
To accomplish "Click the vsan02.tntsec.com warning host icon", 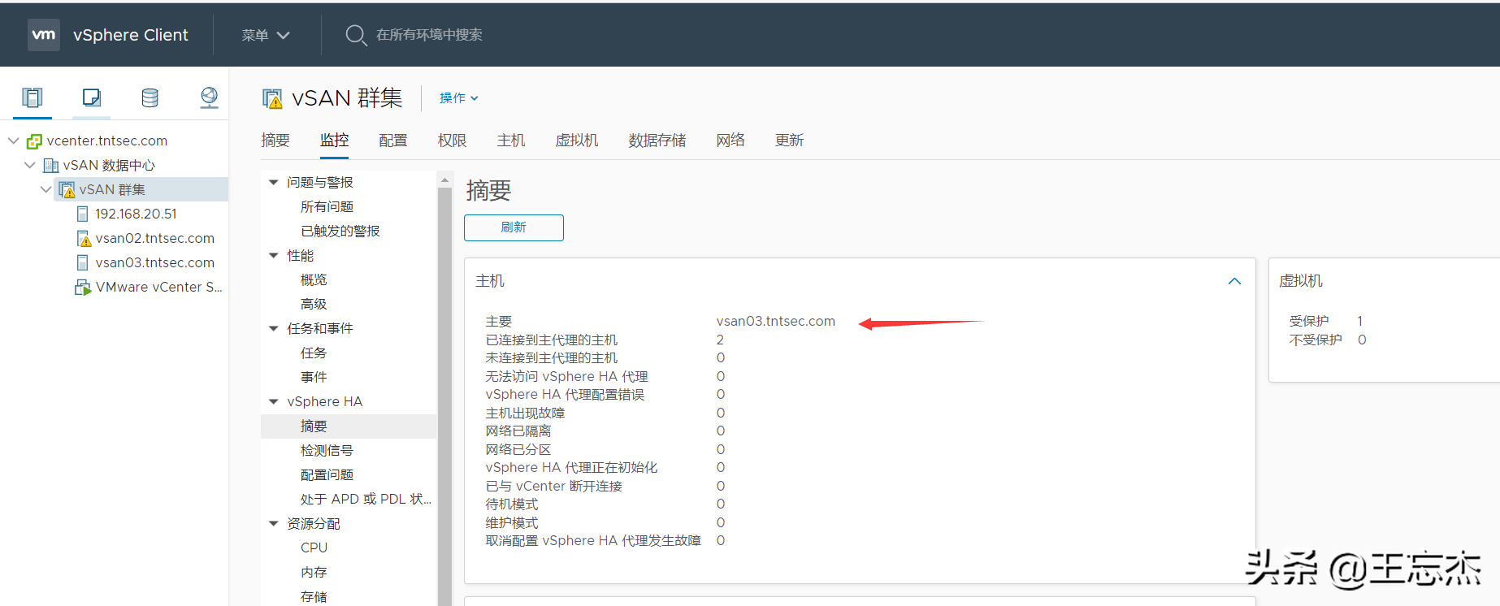I will (x=83, y=239).
